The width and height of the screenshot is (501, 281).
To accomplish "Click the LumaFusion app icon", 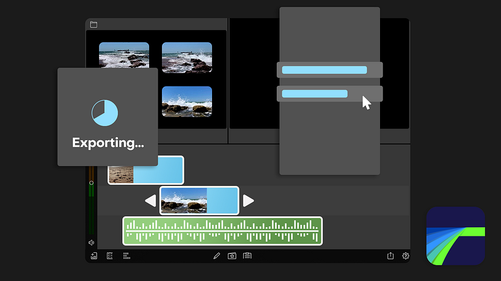I will click(x=456, y=236).
